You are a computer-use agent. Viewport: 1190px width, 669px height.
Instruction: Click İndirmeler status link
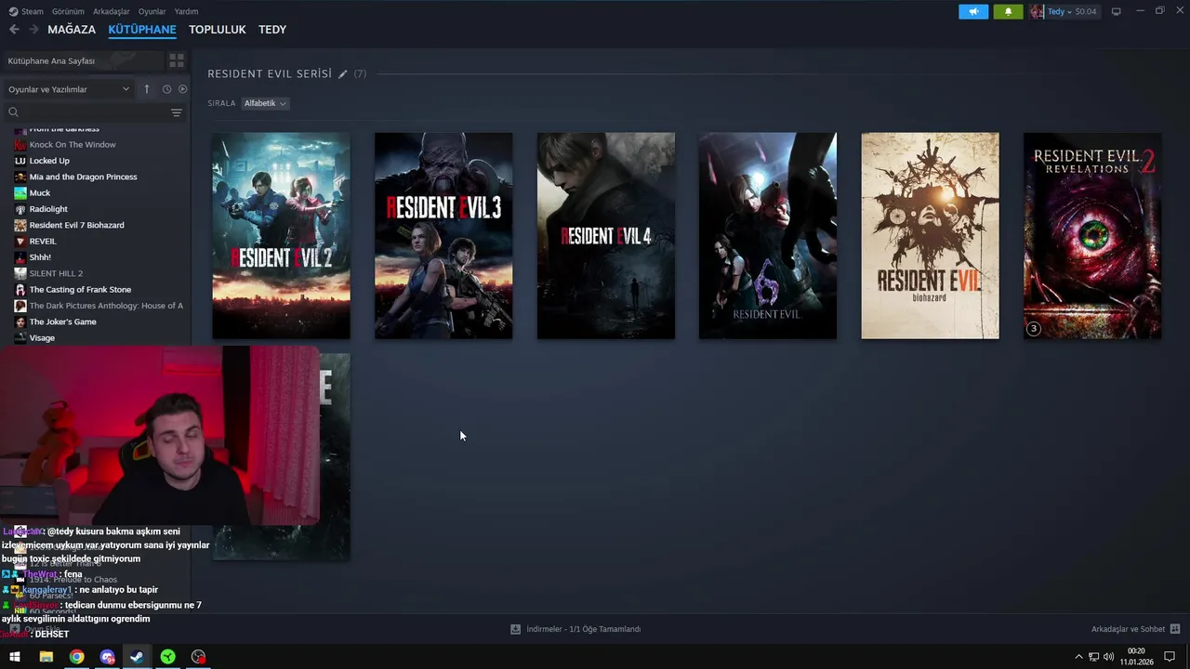point(583,629)
